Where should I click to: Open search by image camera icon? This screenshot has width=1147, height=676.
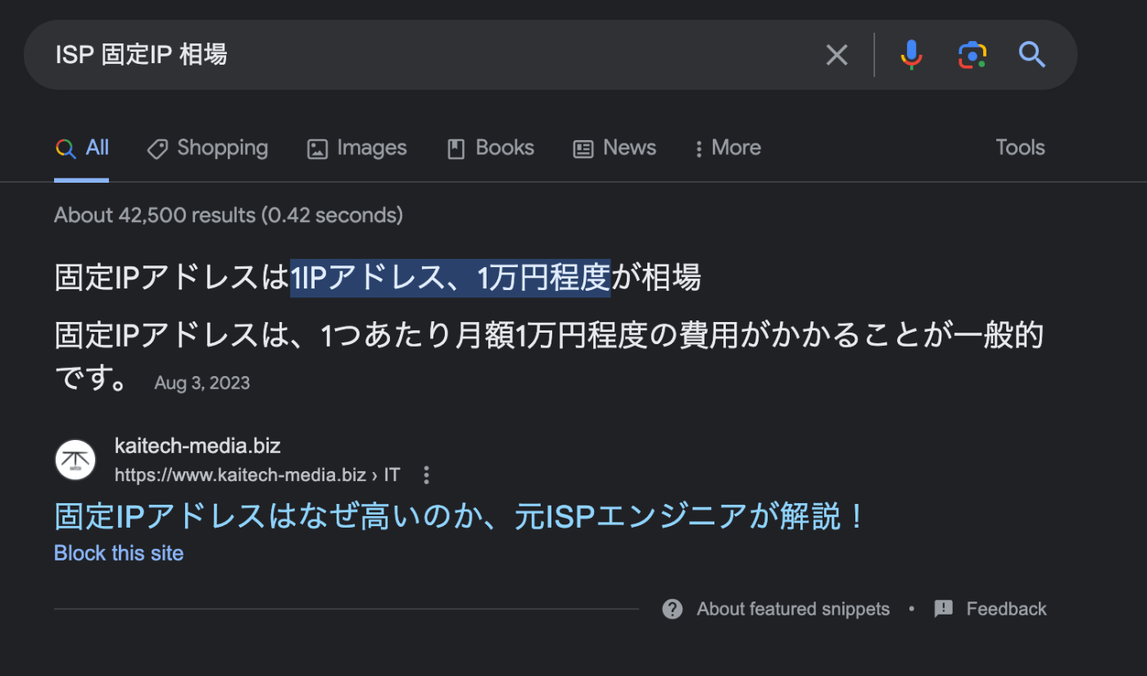click(x=972, y=55)
